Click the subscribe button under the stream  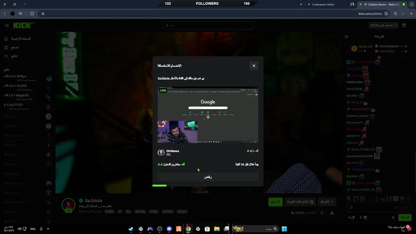click(x=327, y=202)
